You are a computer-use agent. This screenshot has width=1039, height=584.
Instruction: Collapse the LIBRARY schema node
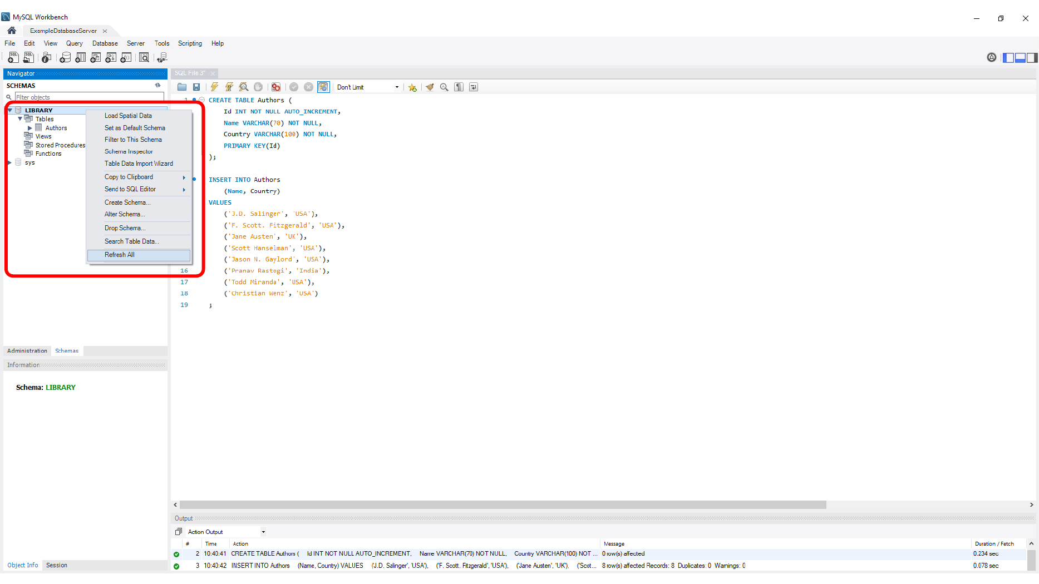10,110
